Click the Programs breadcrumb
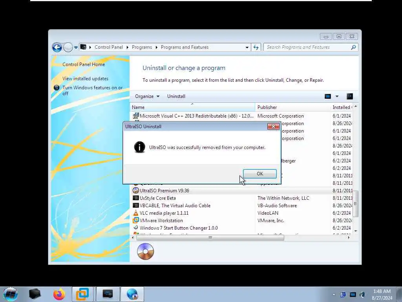This screenshot has height=302, width=402. [x=142, y=47]
